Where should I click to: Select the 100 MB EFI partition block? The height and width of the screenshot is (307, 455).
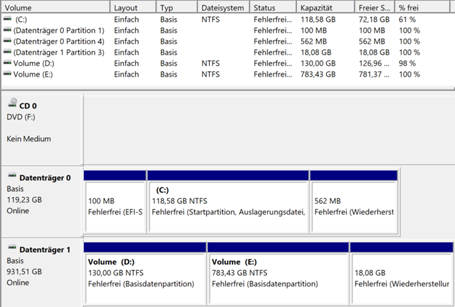coord(115,202)
